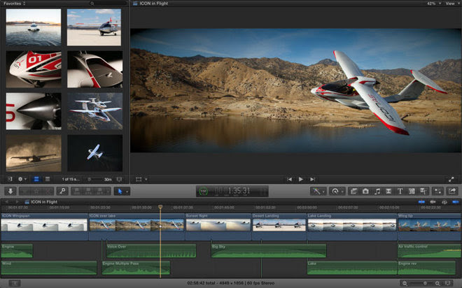Screen dimensions: 462x288
Task: Toggle audio skimming in timeline
Action: (433, 202)
